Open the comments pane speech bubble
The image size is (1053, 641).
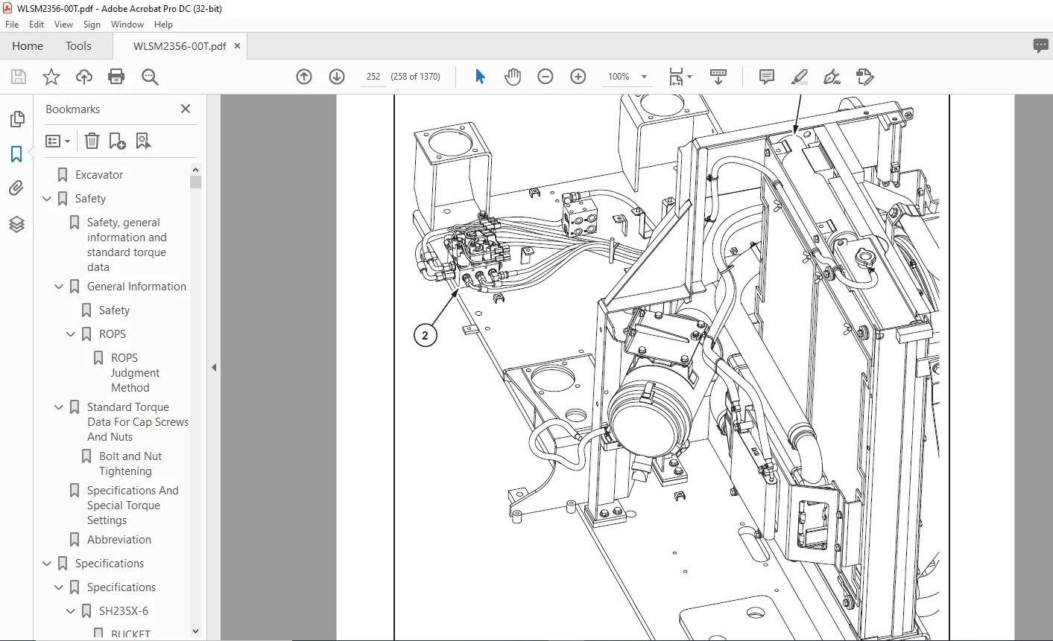tap(1041, 46)
